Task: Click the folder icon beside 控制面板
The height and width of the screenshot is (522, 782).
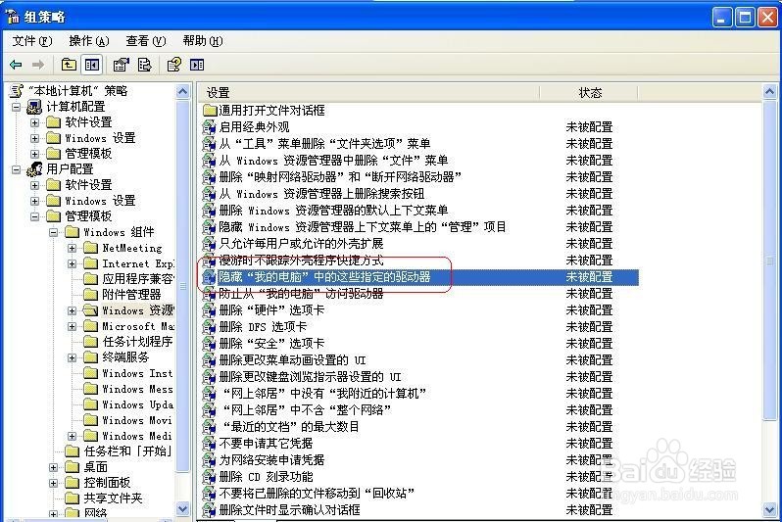Action: point(73,482)
